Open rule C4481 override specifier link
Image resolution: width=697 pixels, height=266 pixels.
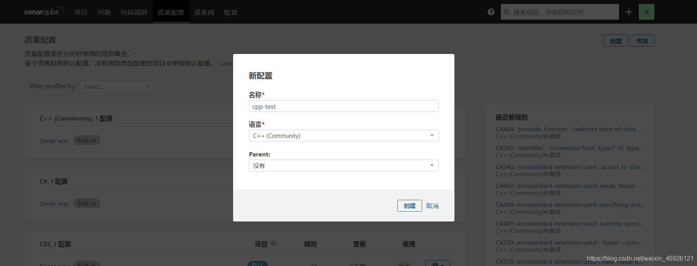point(569,223)
